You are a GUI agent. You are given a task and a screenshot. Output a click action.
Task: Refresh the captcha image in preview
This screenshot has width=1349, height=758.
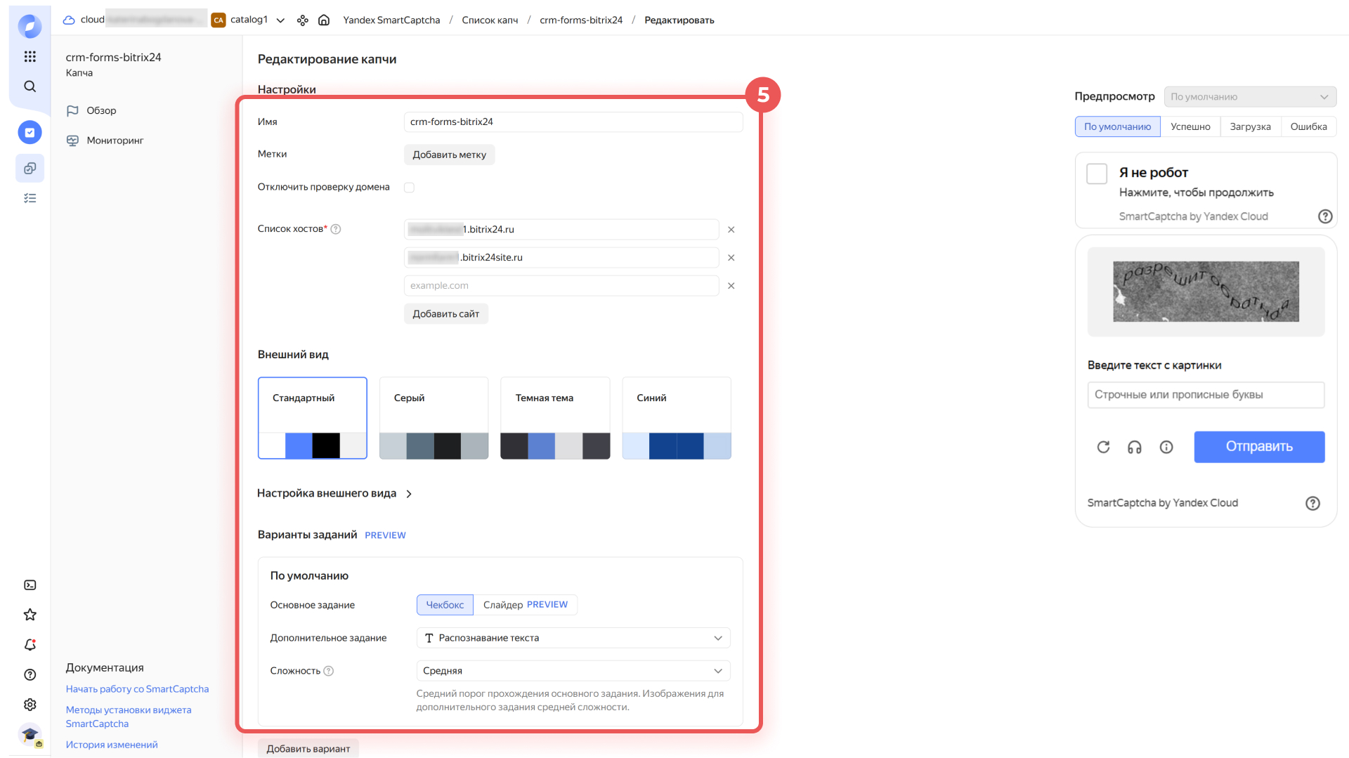click(1103, 447)
